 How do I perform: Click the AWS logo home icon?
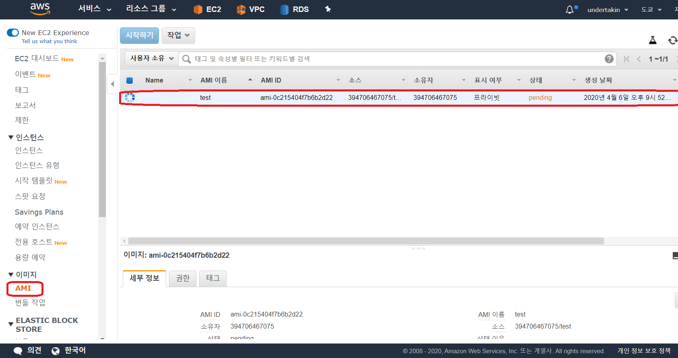[x=40, y=9]
